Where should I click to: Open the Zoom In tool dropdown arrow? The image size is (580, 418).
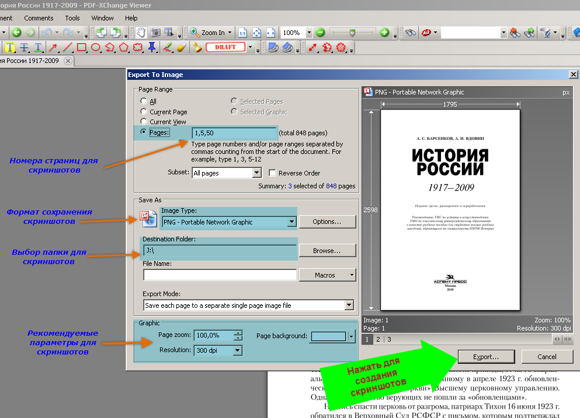pos(230,33)
